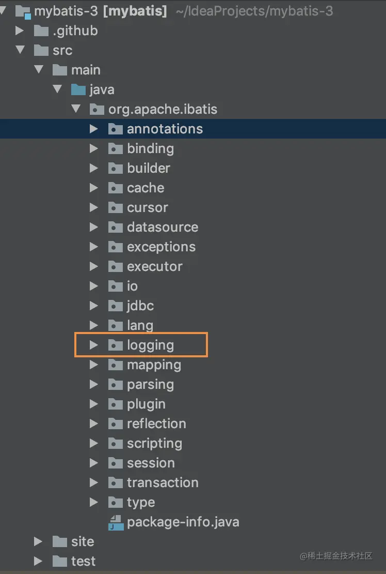Viewport: 386px width, 574px height.
Task: Click the org.apache.ibatis package icon
Action: point(97,110)
